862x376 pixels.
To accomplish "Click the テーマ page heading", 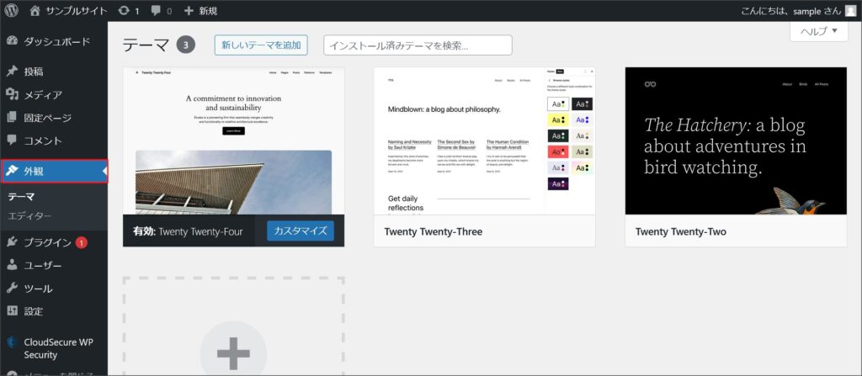I will tap(145, 45).
